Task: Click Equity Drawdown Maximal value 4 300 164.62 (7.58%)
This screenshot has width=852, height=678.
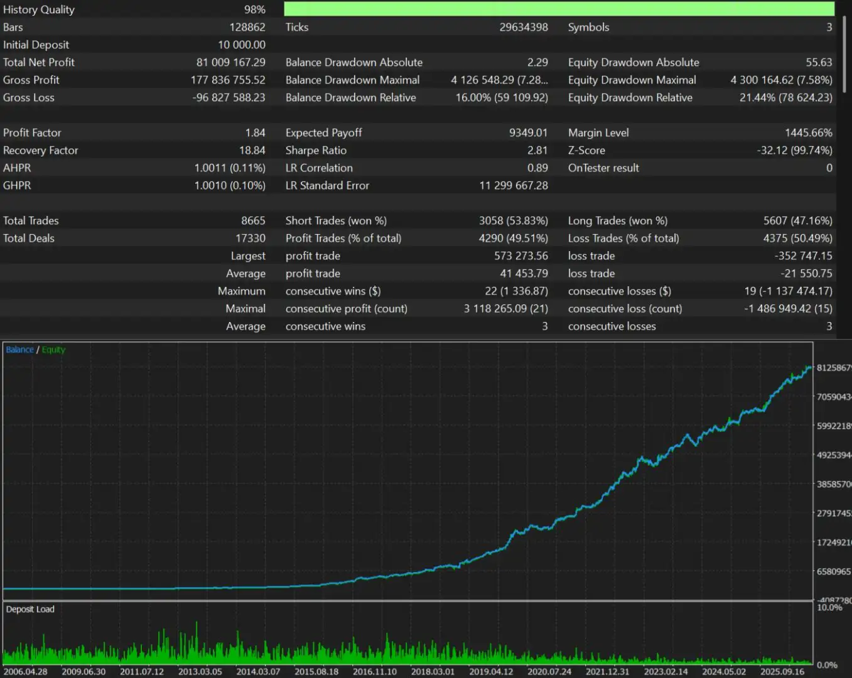Action: (x=782, y=80)
